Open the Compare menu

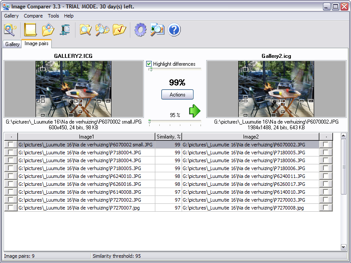(33, 16)
